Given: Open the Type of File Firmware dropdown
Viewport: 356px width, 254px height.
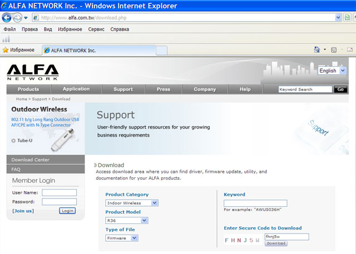Looking at the screenshot, I should tap(122, 238).
